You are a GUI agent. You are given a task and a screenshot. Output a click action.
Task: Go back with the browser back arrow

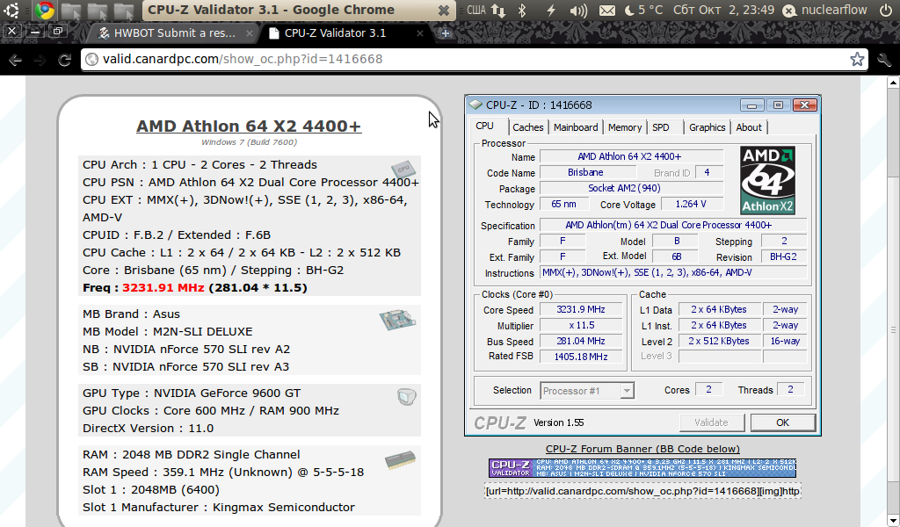(15, 60)
